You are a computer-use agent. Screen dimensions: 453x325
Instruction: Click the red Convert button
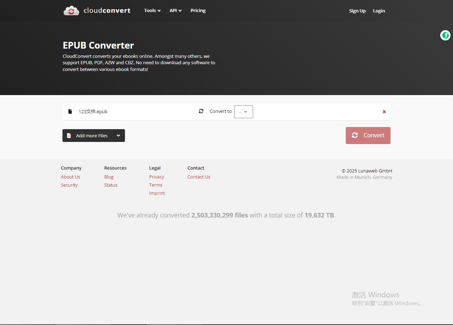click(368, 136)
